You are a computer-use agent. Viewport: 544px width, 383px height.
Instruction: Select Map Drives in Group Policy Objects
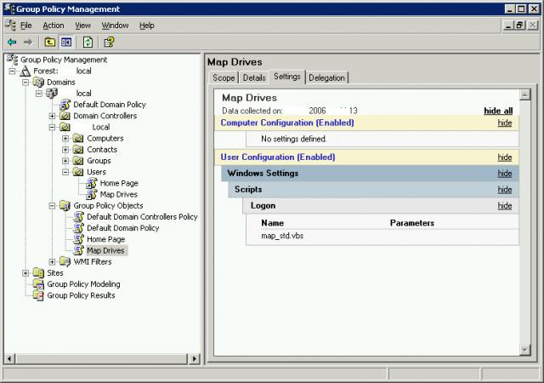pos(105,250)
